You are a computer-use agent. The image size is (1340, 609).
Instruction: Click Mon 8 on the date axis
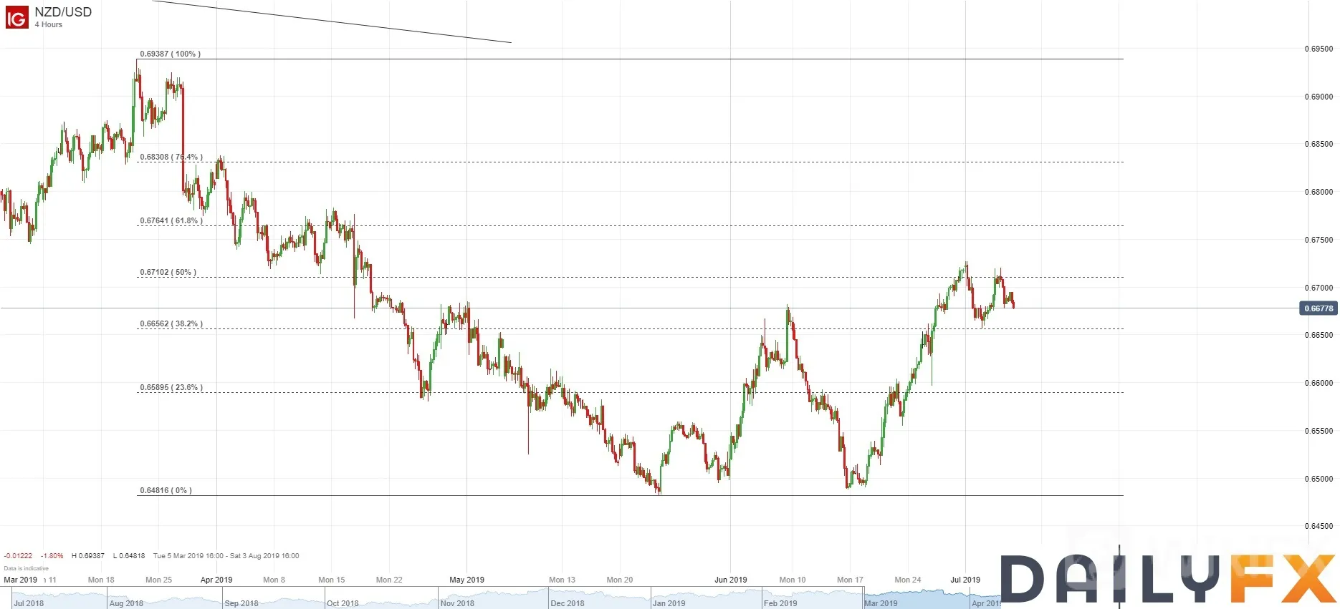(x=274, y=580)
